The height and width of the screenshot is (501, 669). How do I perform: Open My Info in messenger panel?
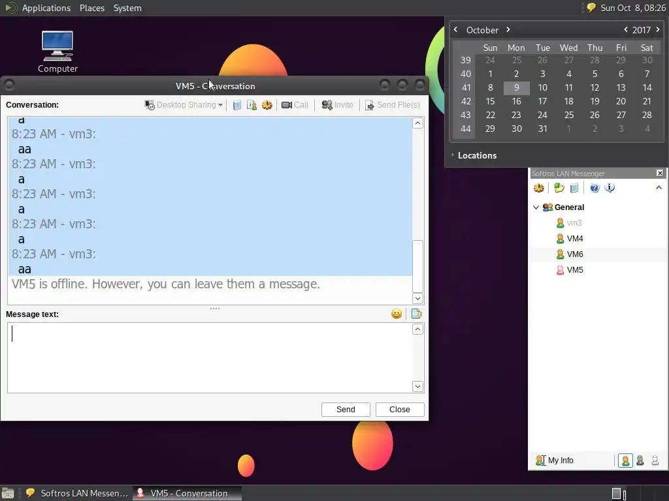pyautogui.click(x=555, y=461)
